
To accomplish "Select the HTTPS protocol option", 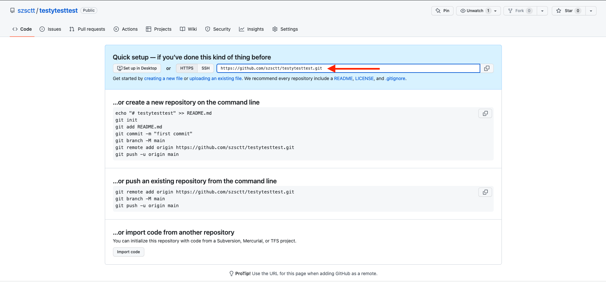I will click(187, 68).
